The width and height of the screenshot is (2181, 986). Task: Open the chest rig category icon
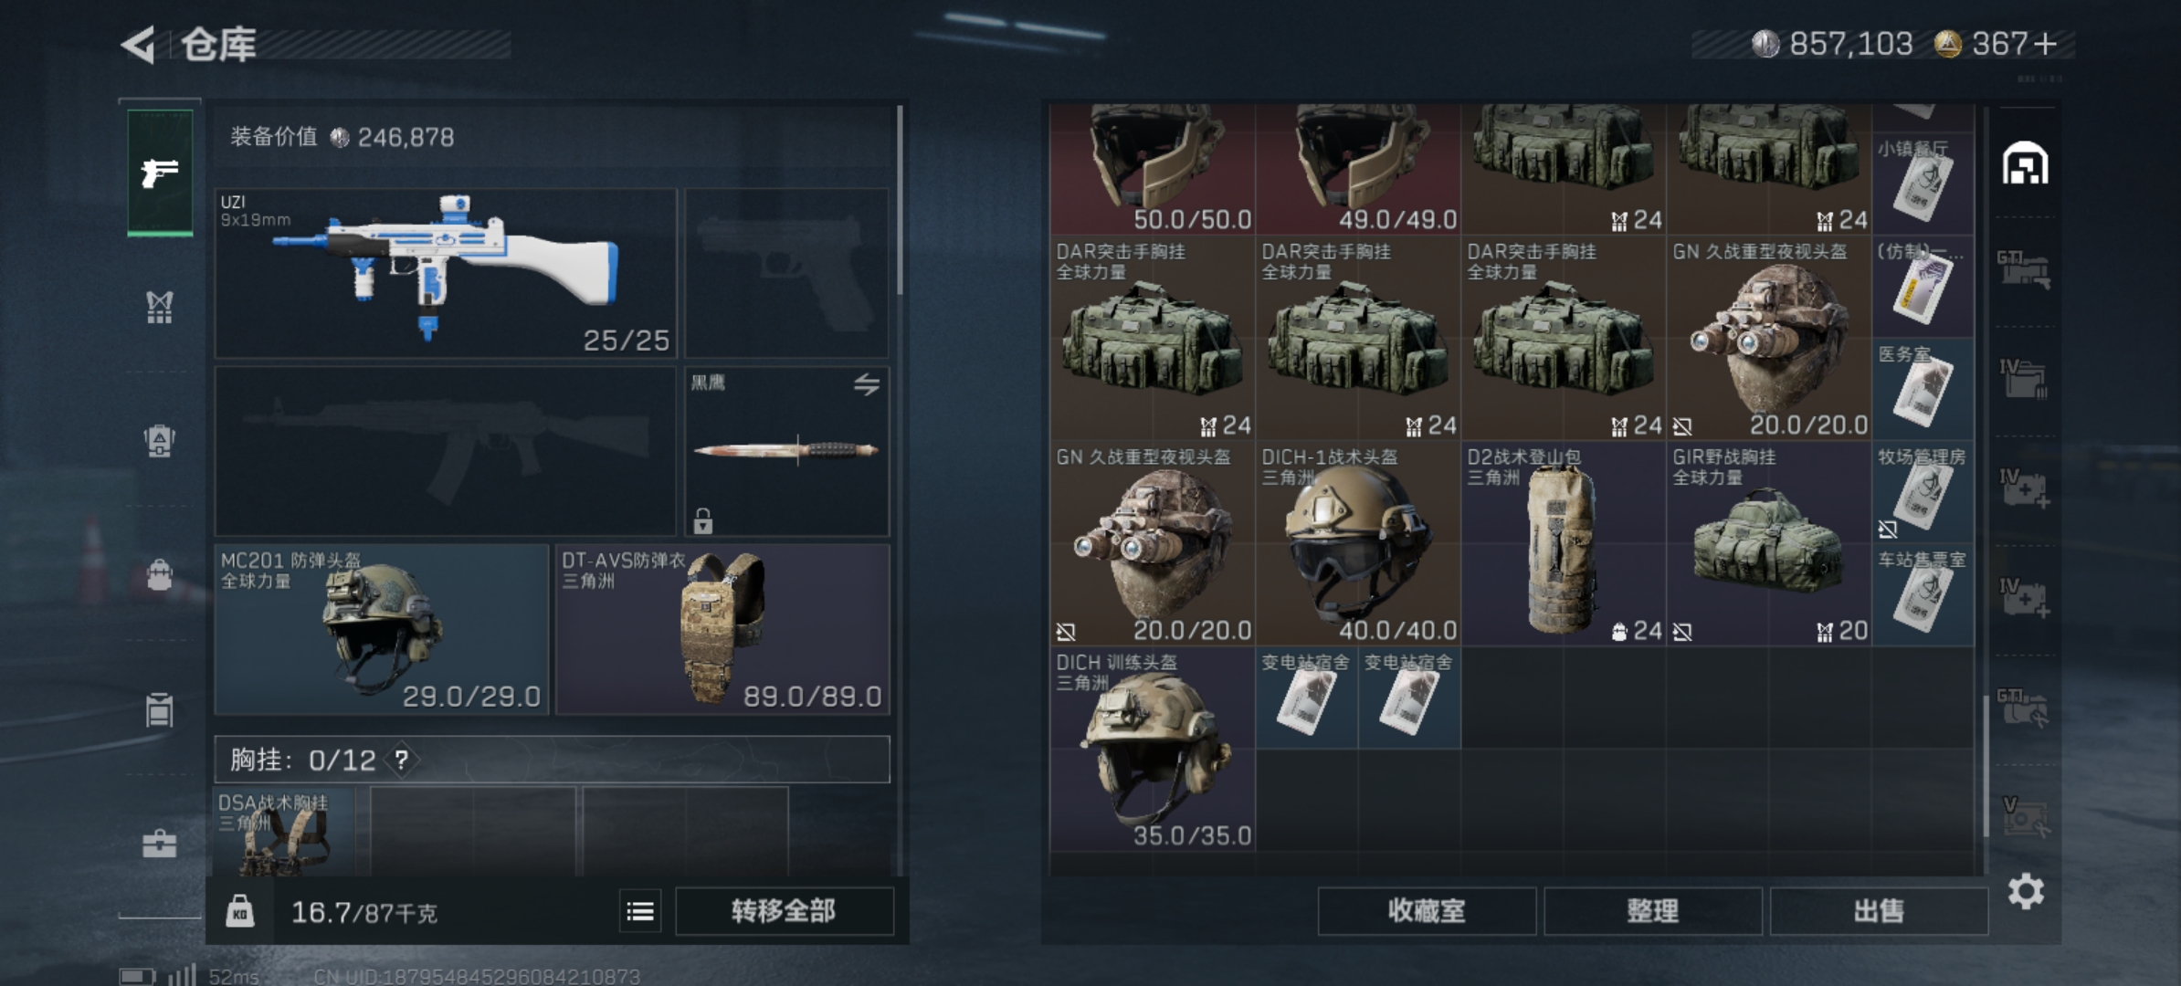click(160, 308)
